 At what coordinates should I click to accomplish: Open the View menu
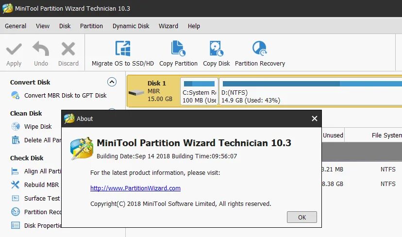pos(43,26)
